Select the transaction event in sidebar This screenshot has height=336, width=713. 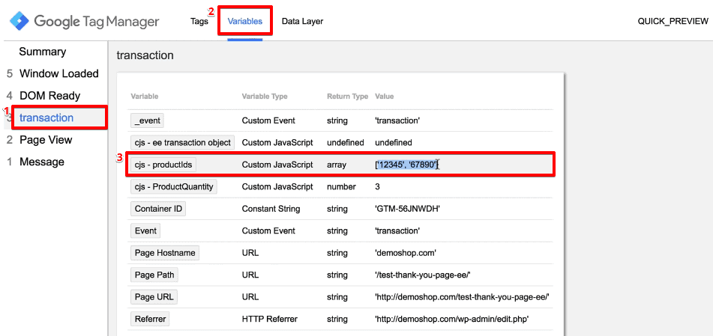pyautogui.click(x=46, y=118)
